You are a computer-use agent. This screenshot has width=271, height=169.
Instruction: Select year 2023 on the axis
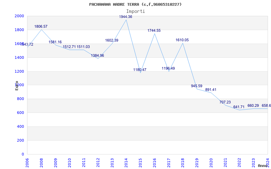[253, 163]
